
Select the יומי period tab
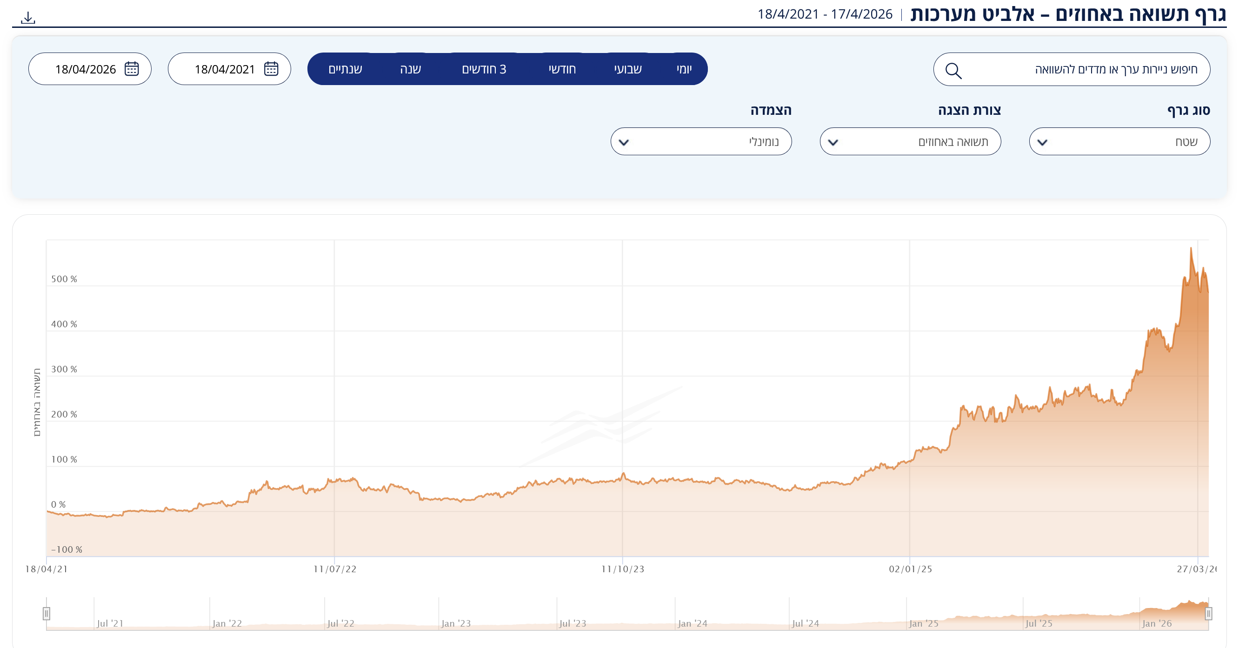pyautogui.click(x=684, y=69)
